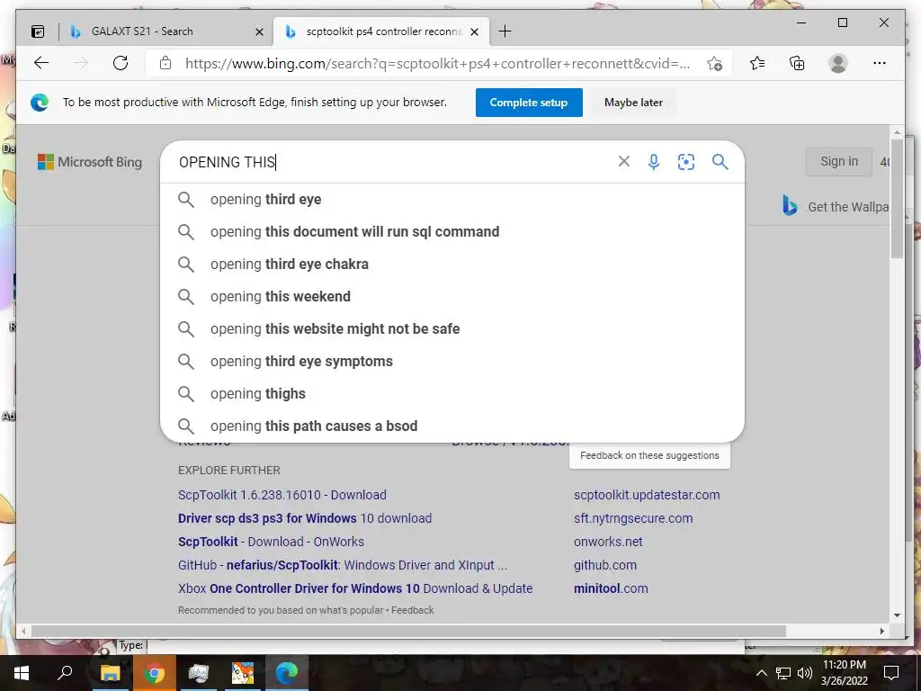Open Windows Start menu

click(x=22, y=673)
